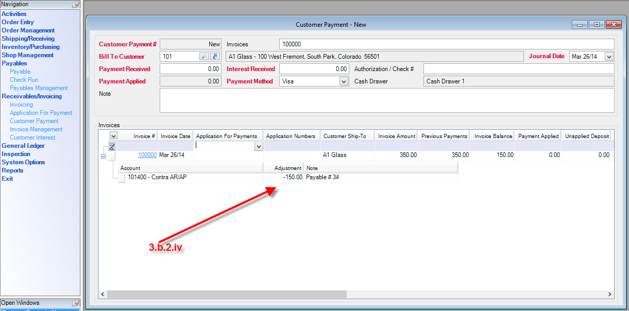Click the Bill To Customer search magnifier icon

point(204,57)
